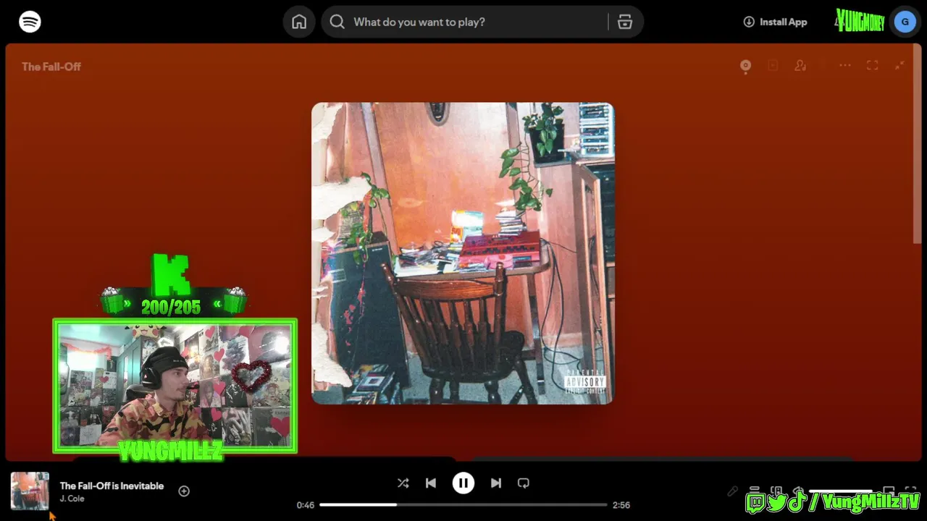Open the three-dots more options menu
927x521 pixels.
tap(845, 65)
